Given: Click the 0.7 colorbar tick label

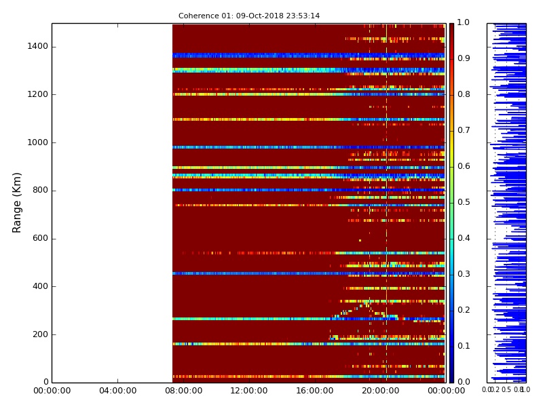Looking at the screenshot, I should click(464, 130).
